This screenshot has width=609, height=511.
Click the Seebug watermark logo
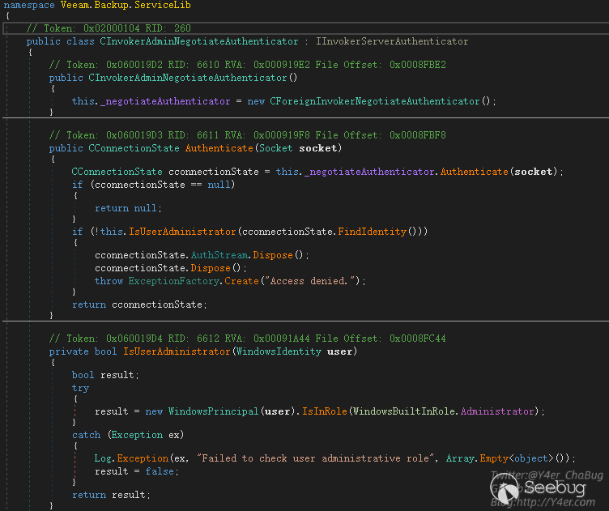click(x=543, y=487)
